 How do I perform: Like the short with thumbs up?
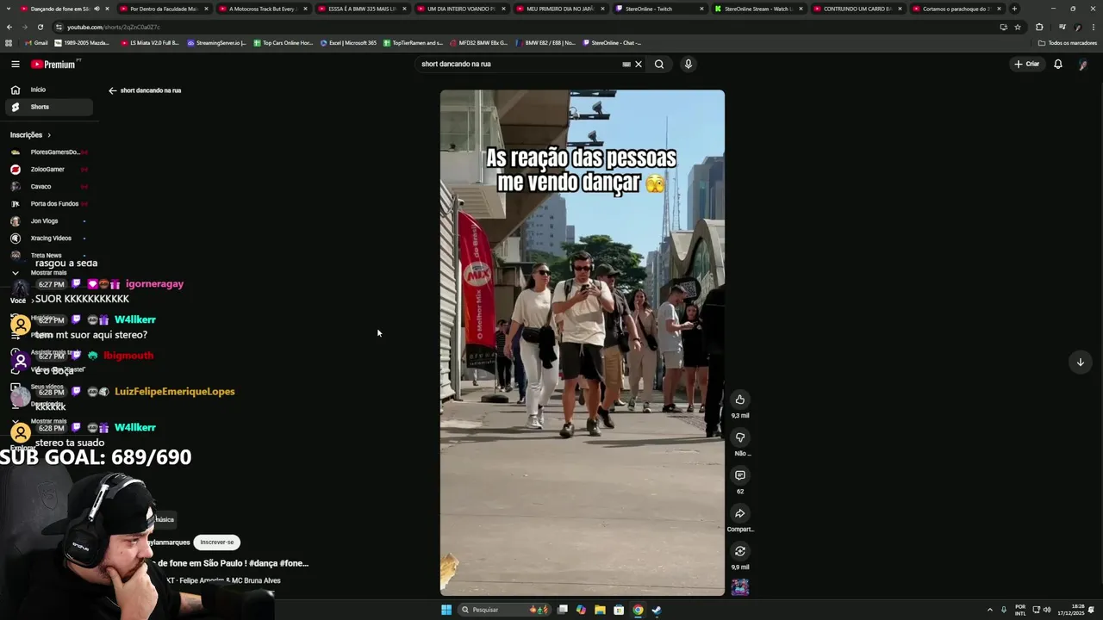click(x=739, y=400)
